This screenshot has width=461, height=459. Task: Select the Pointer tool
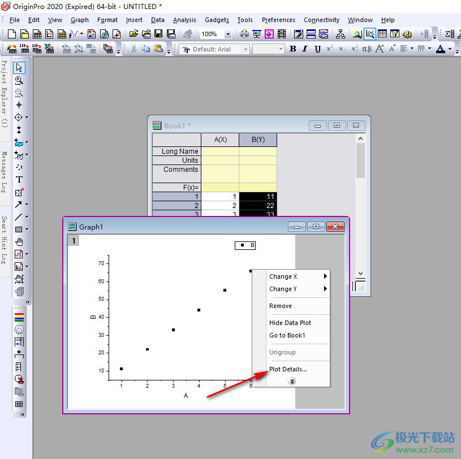pos(19,68)
